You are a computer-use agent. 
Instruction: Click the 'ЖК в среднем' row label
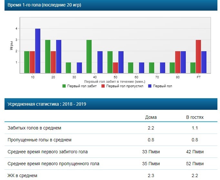pyautogui.click(x=22, y=175)
